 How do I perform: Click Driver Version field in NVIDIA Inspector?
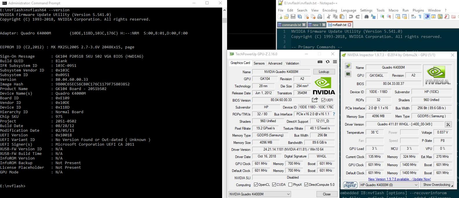point(405,124)
